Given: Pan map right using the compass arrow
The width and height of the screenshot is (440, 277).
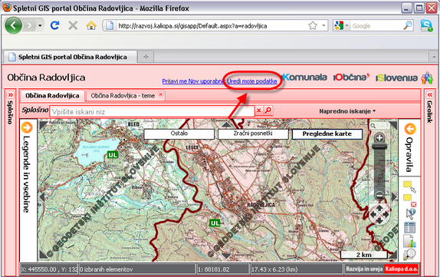Looking at the screenshot, I should pos(386,215).
